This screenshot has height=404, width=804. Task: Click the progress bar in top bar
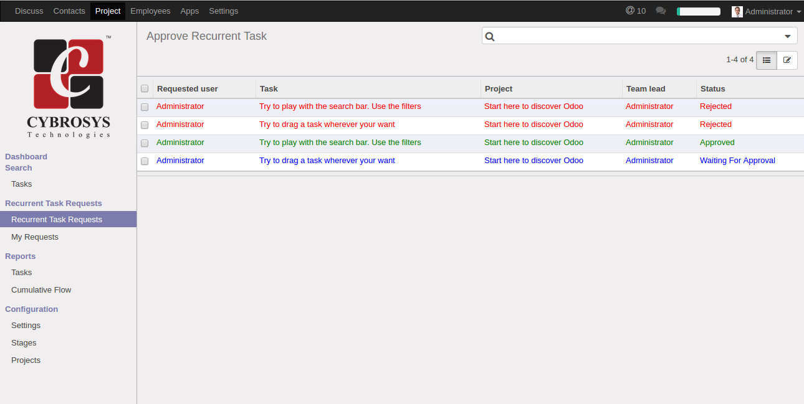tap(698, 12)
